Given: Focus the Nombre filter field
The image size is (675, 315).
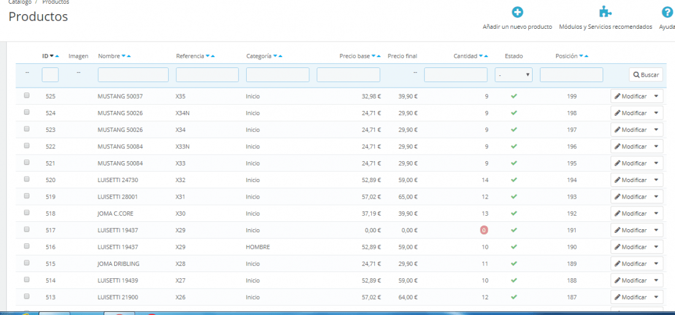Looking at the screenshot, I should (x=133, y=75).
